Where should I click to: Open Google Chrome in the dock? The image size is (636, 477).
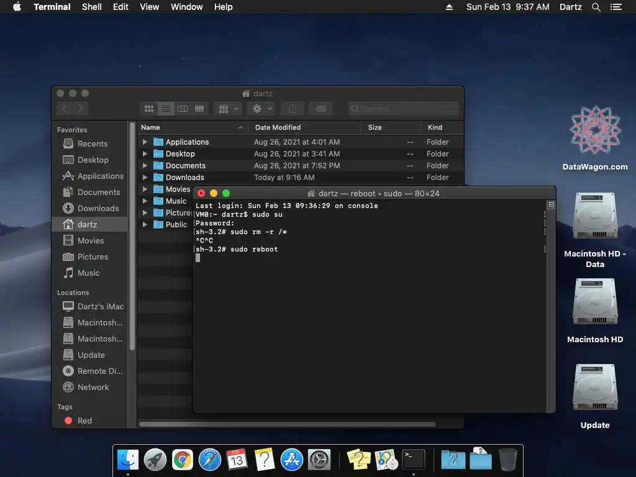[183, 460]
